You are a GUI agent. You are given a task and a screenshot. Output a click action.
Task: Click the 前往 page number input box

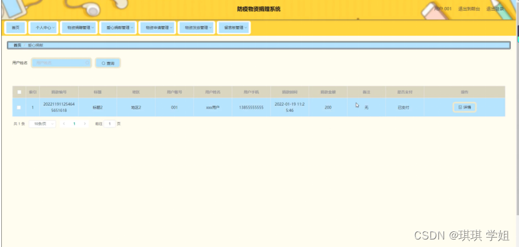click(109, 124)
